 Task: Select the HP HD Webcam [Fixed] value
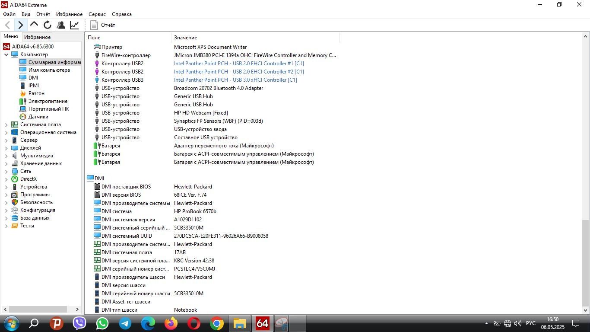click(201, 113)
